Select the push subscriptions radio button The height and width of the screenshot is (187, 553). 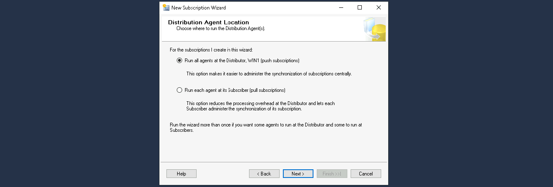click(x=179, y=61)
